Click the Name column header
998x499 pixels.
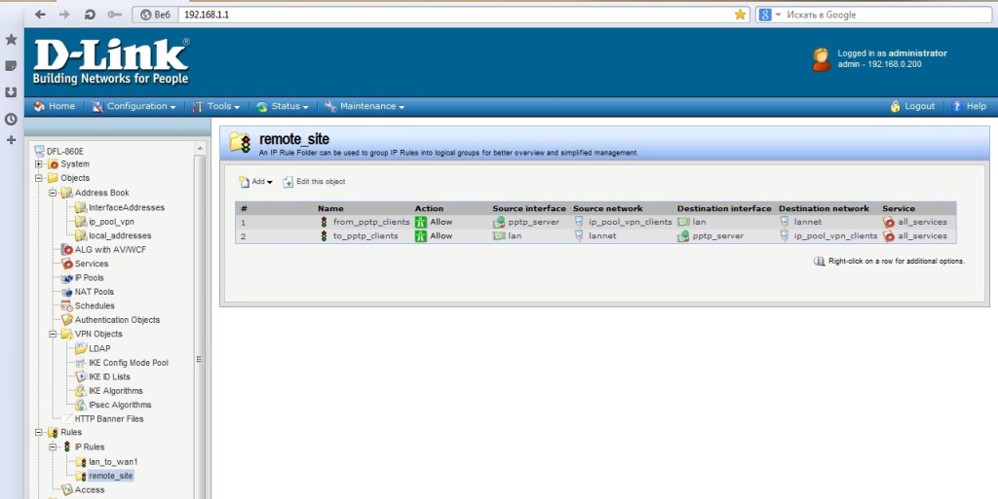[330, 208]
